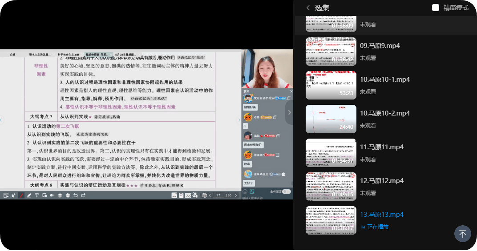Click the trash delete icon

(x=60, y=195)
